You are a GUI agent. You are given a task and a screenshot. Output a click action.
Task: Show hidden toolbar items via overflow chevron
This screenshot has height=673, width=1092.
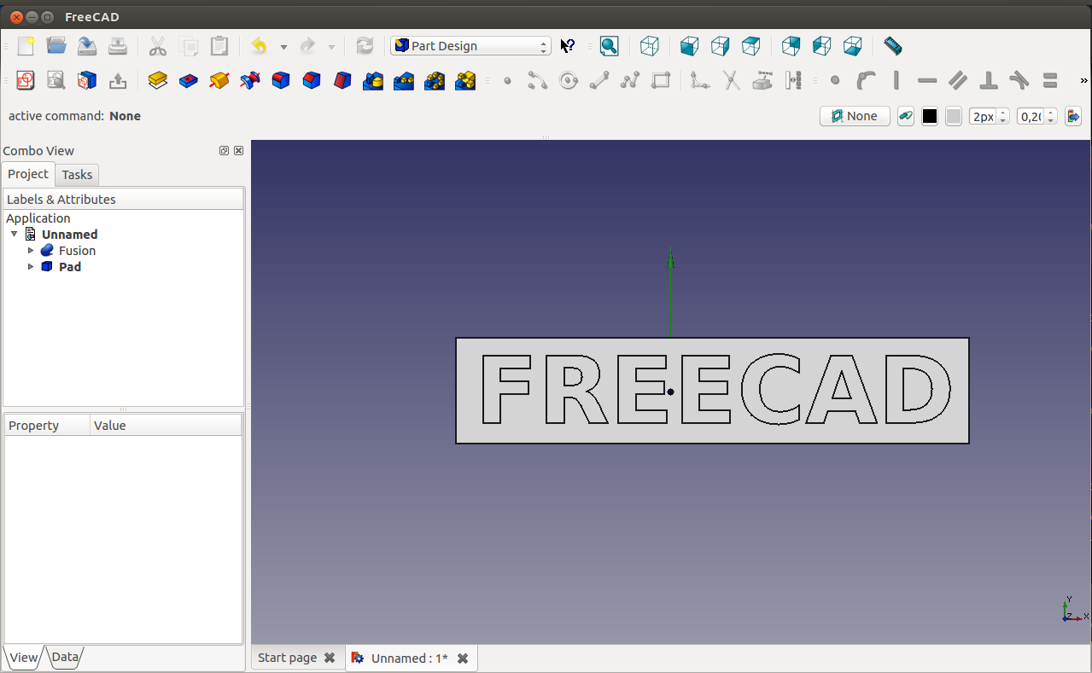click(x=1083, y=81)
